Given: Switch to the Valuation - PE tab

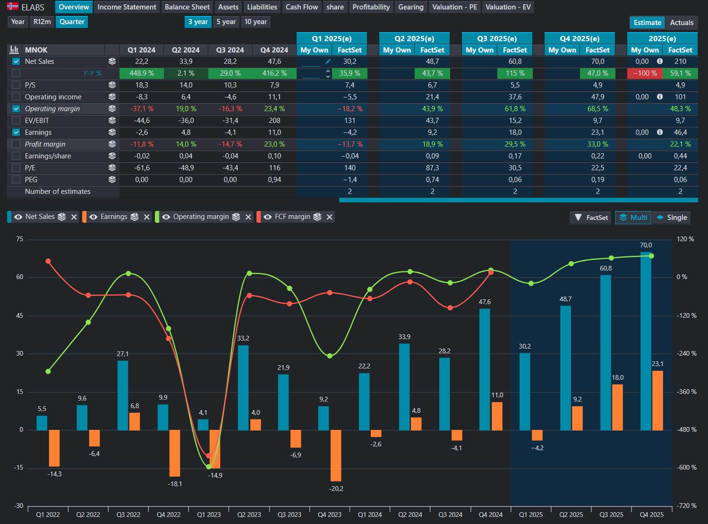Looking at the screenshot, I should point(454,7).
